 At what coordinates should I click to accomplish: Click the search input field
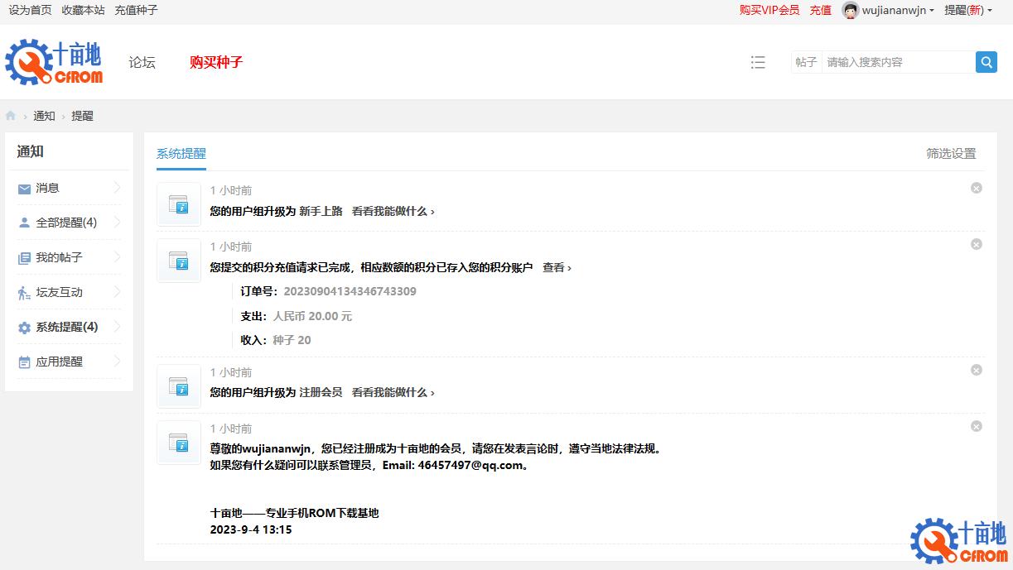897,62
